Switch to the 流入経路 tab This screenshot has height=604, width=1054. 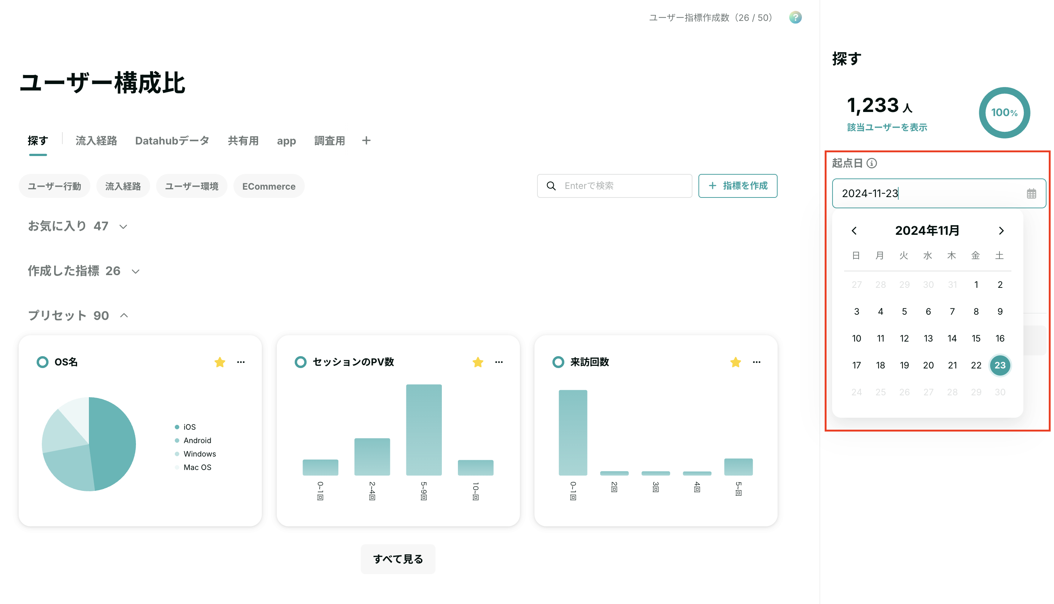click(96, 141)
